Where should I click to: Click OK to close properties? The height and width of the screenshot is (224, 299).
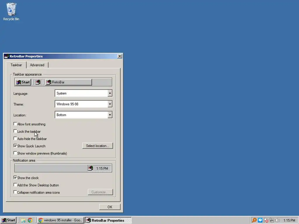110,207
